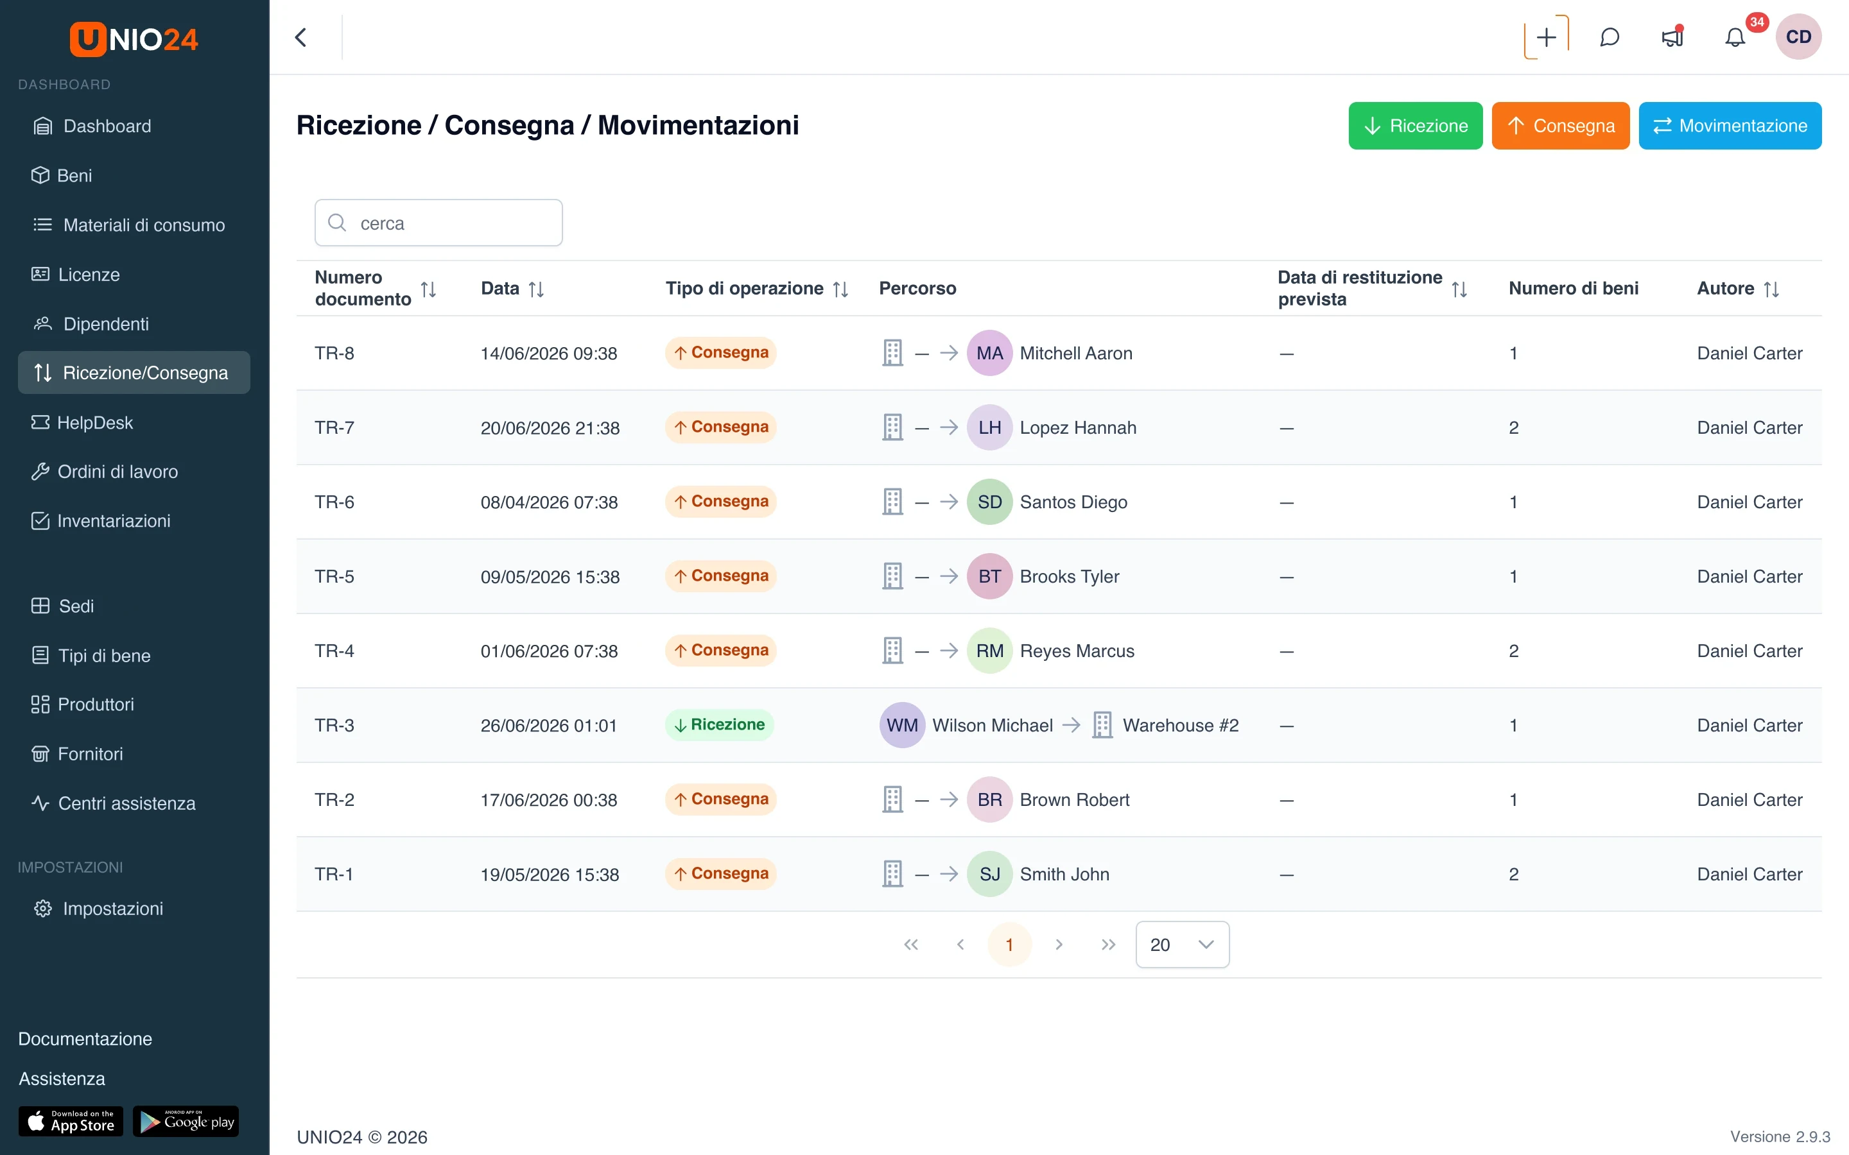This screenshot has width=1849, height=1155.
Task: Sort by Autore column
Action: [1772, 289]
